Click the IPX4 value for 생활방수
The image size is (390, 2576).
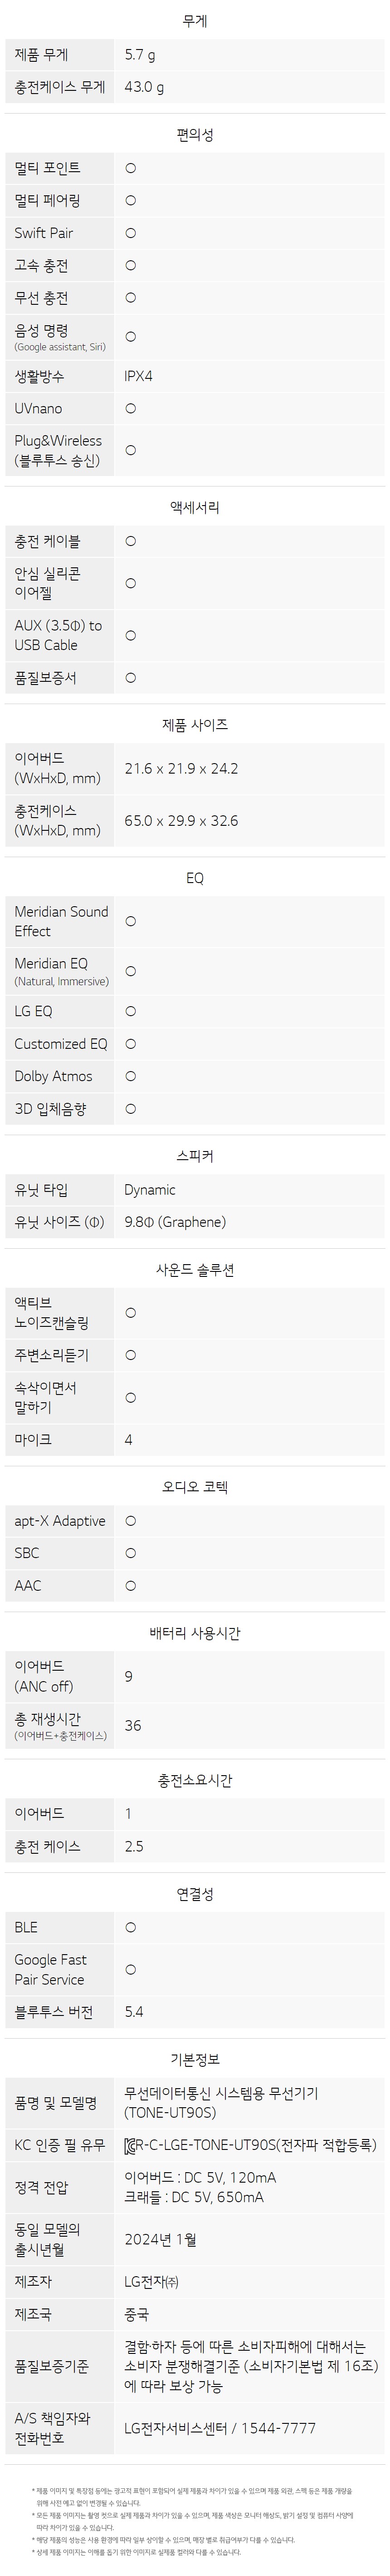(139, 376)
